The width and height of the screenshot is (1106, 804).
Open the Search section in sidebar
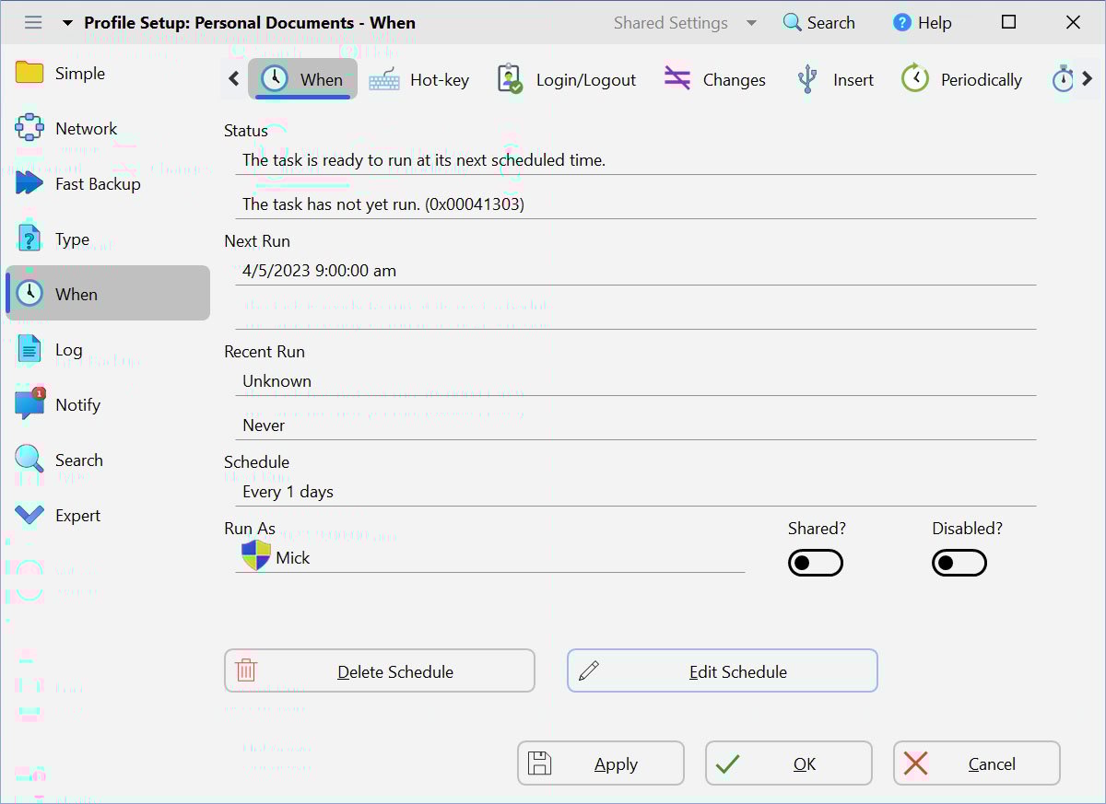(108, 460)
